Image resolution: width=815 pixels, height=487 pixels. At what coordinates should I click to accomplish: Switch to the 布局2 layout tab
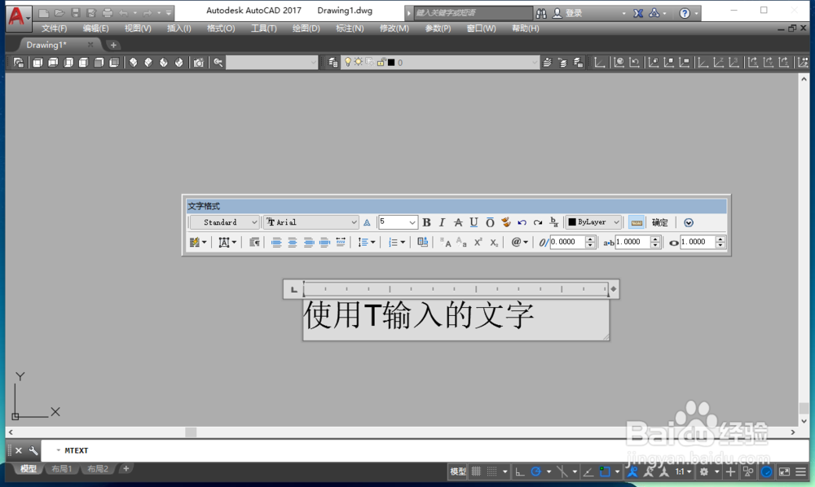click(98, 469)
